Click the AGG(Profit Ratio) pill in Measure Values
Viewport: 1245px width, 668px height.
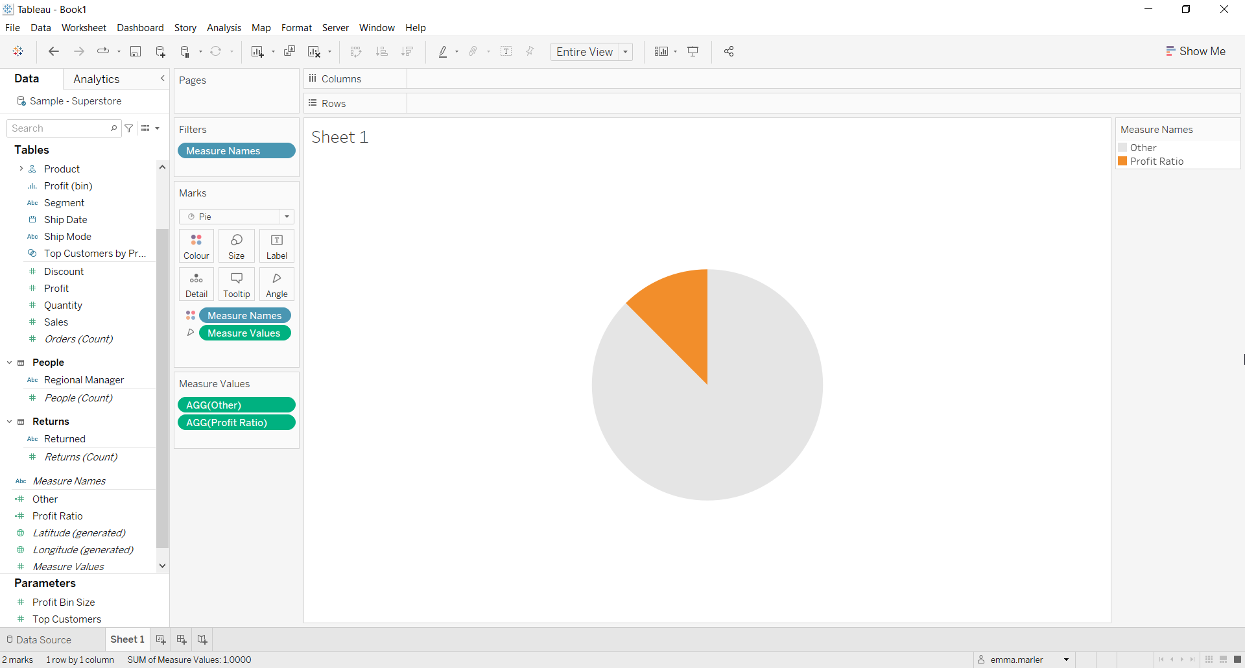[236, 422]
